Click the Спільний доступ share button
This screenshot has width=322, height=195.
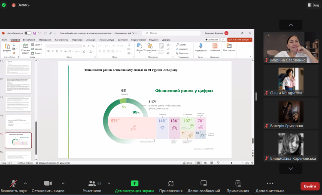240,40
